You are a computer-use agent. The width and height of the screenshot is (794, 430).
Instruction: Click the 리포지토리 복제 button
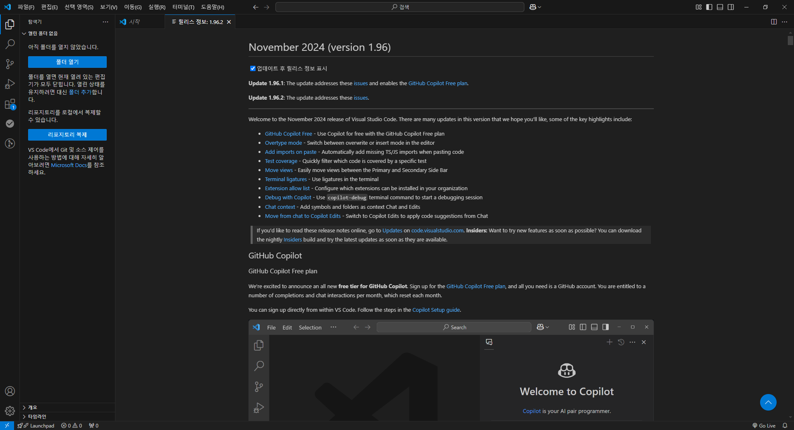[67, 135]
